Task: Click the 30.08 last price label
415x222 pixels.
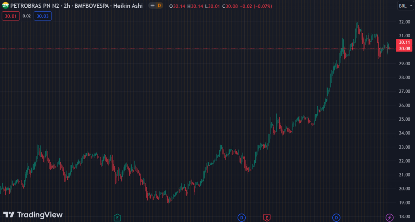Action: pyautogui.click(x=404, y=49)
